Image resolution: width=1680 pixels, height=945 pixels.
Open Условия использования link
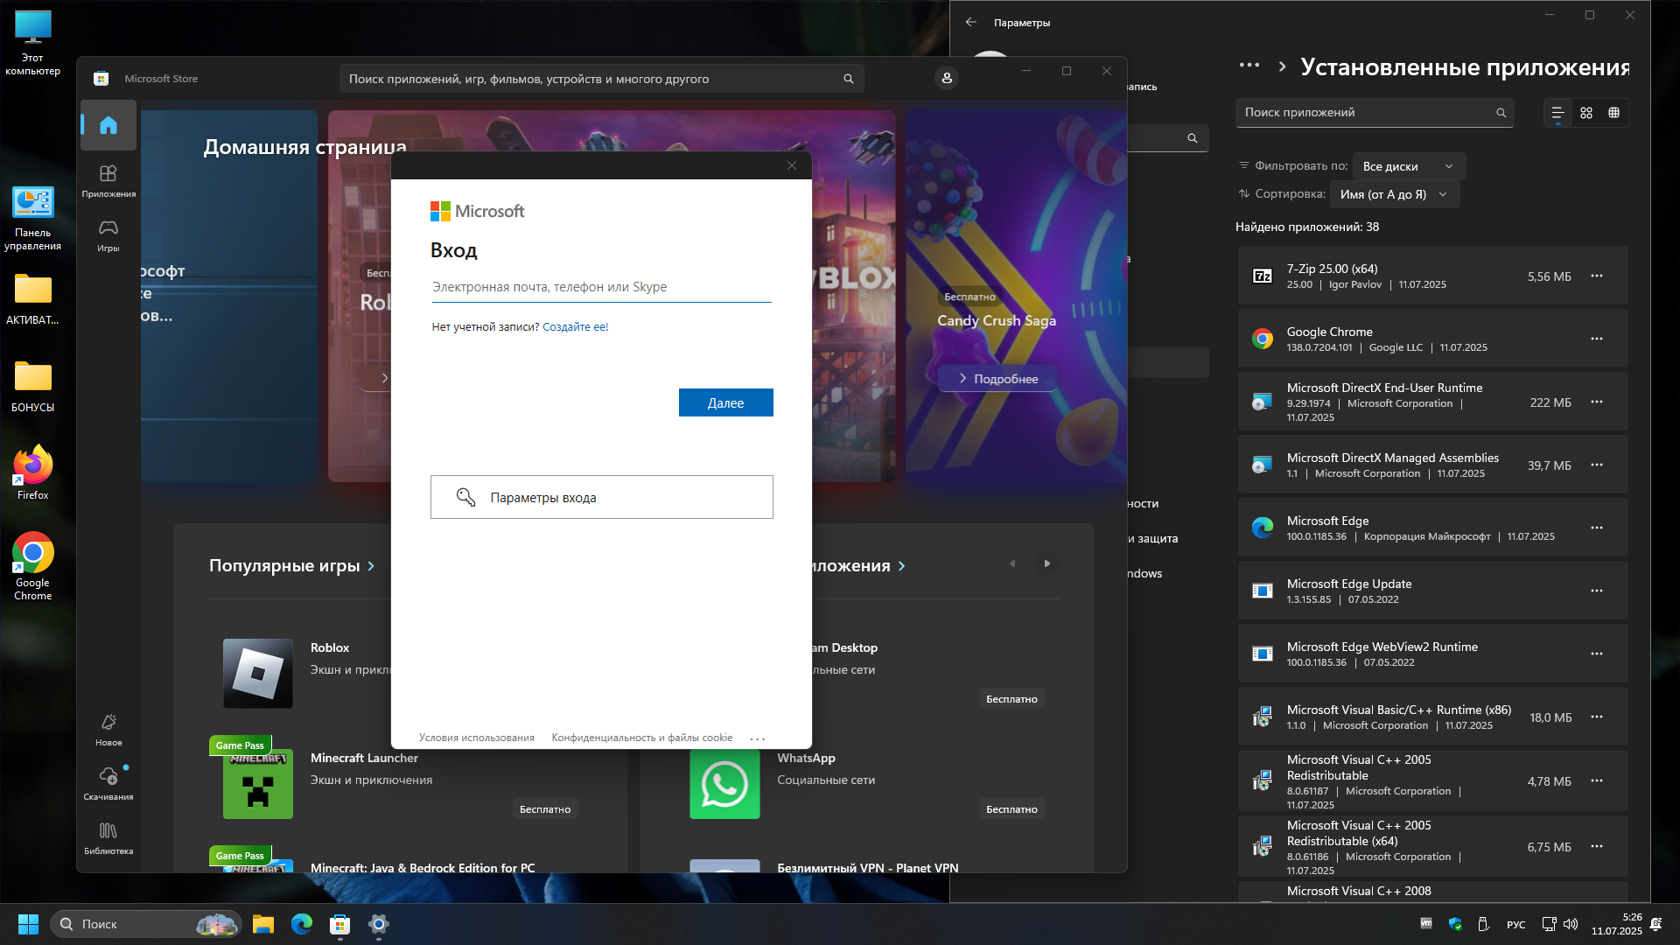tap(476, 738)
